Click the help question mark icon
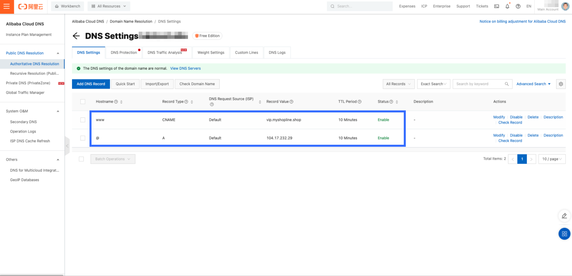 [x=518, y=6]
